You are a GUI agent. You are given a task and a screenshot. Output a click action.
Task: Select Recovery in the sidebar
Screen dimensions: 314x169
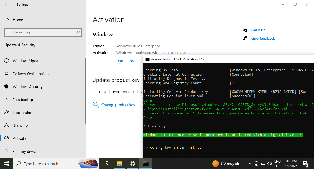pyautogui.click(x=20, y=126)
